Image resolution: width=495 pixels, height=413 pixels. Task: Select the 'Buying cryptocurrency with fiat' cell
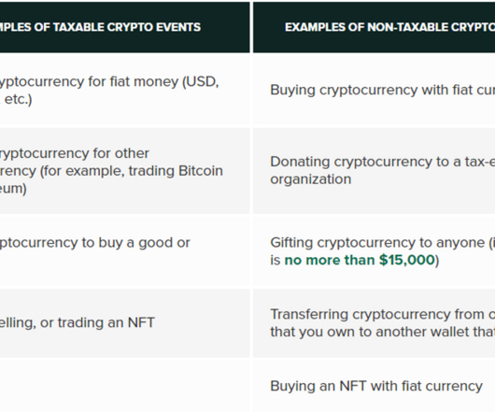375,91
